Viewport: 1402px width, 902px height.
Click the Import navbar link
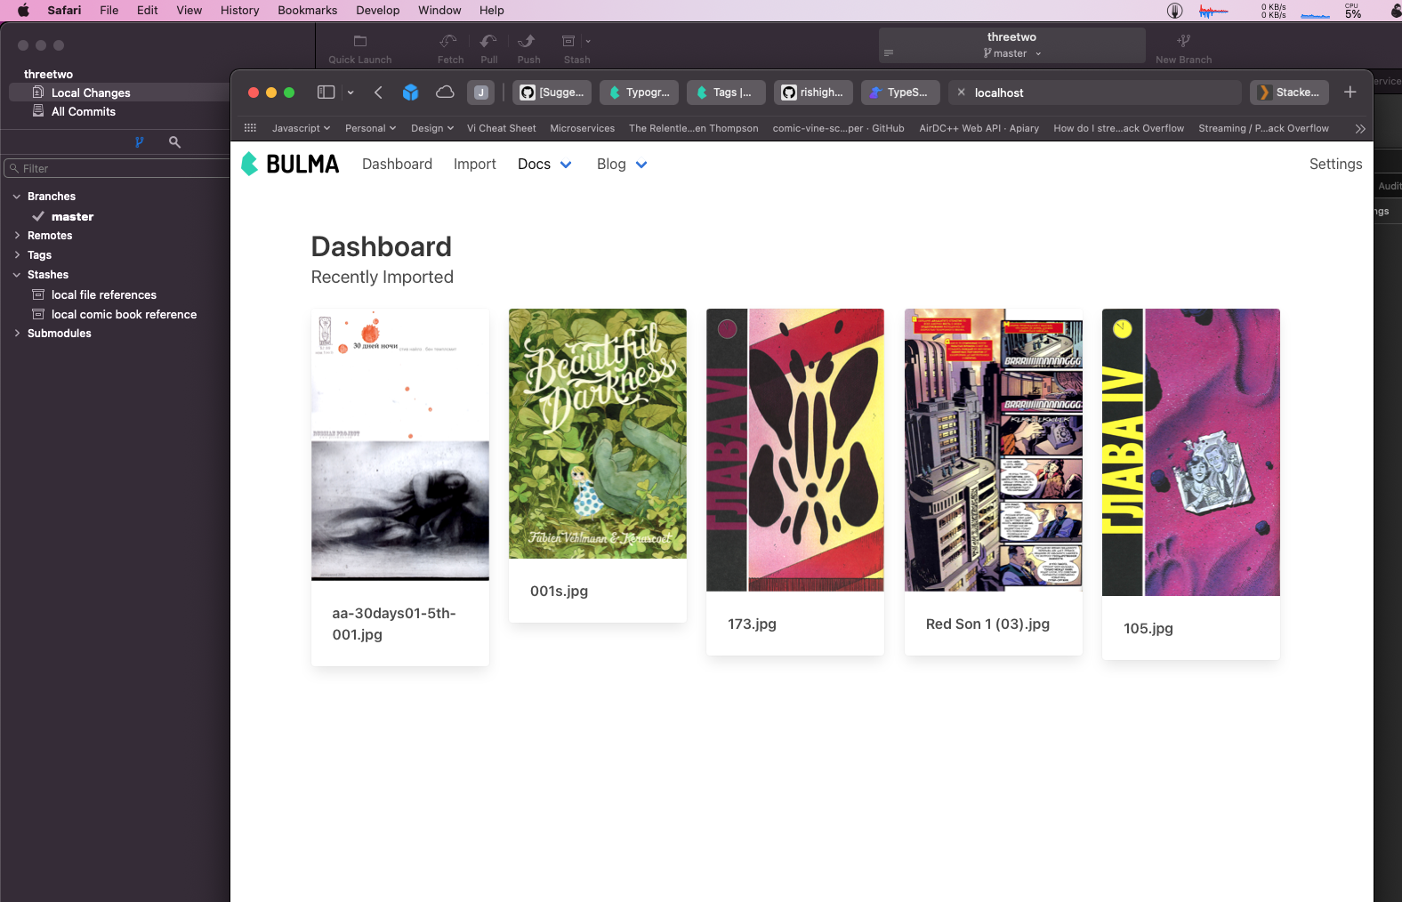tap(474, 165)
